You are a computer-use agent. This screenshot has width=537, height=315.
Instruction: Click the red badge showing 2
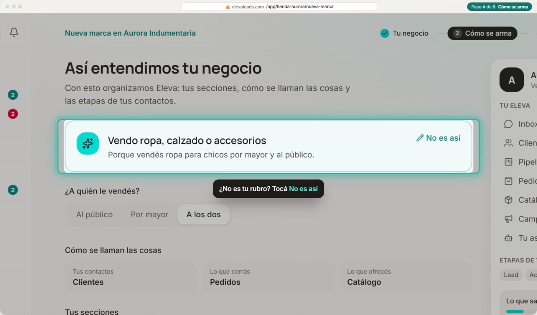click(13, 114)
